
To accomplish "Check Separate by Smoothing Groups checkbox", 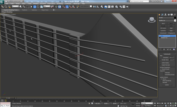I will 164,74.
